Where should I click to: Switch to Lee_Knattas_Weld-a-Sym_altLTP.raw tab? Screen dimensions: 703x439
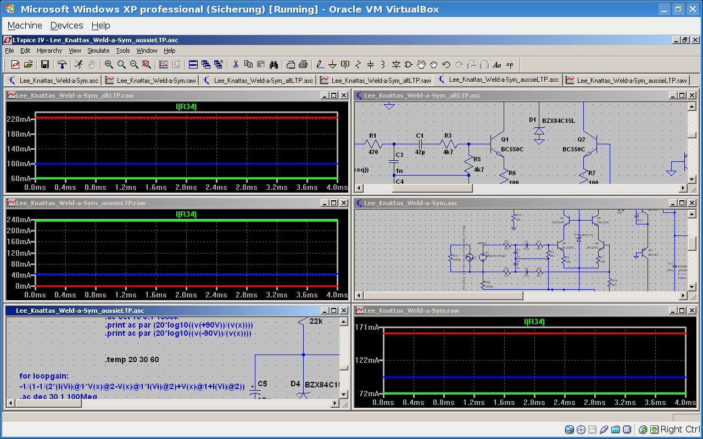(374, 80)
